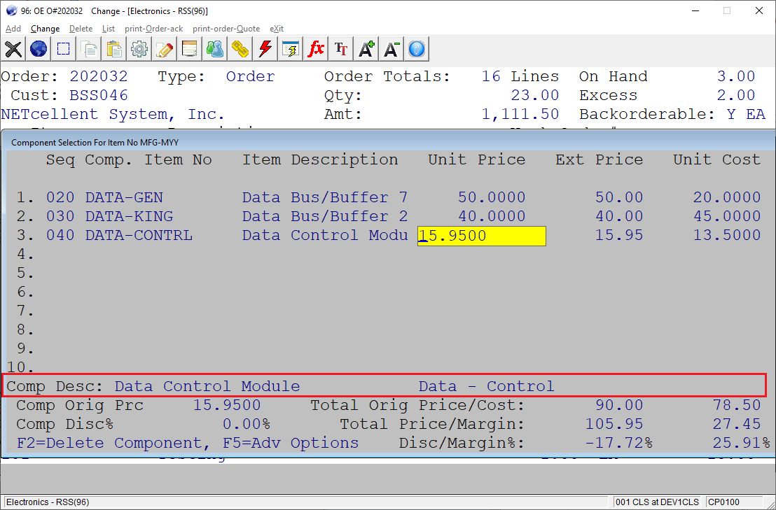Screen dimensions: 776x510
Task: Click the app icon in the title bar
Action: tap(11, 11)
